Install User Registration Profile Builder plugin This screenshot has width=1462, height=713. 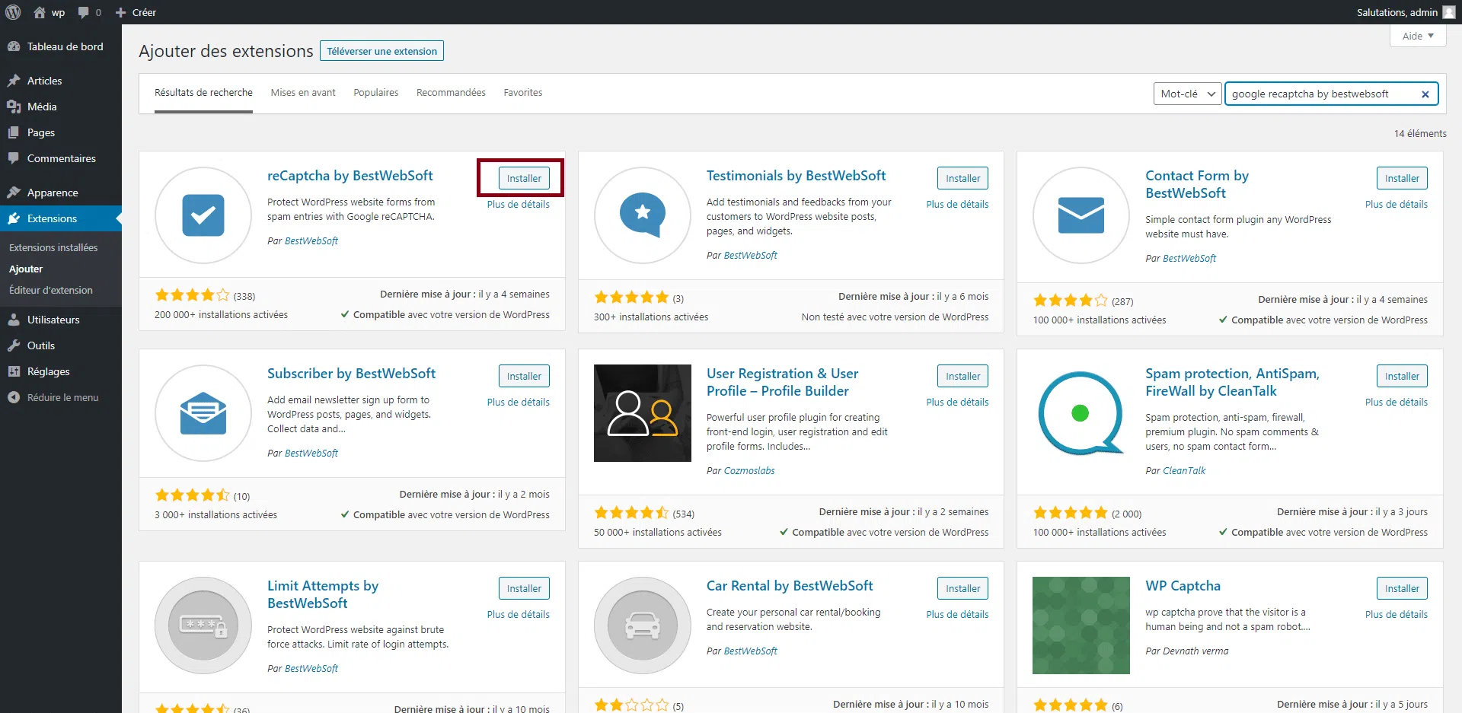point(962,376)
